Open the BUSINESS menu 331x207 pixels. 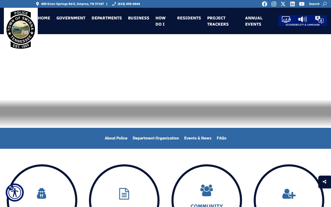pos(139,18)
